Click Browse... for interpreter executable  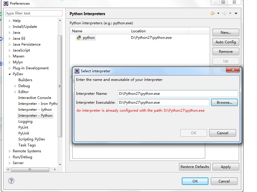coord(224,103)
